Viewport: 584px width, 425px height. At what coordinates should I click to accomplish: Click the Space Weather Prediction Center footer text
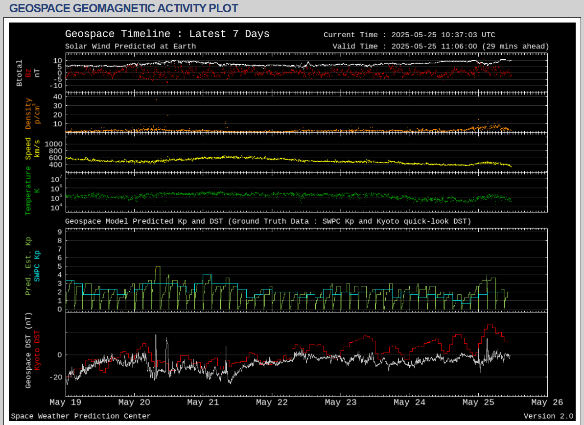tap(81, 416)
